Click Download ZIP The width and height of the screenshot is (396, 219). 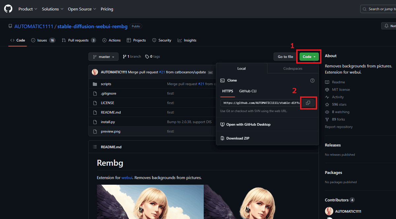235,138
